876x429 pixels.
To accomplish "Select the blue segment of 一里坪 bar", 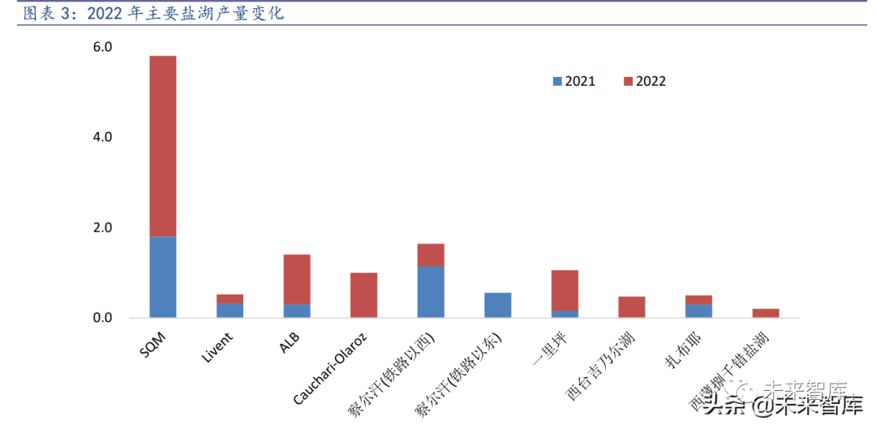I will coord(565,315).
